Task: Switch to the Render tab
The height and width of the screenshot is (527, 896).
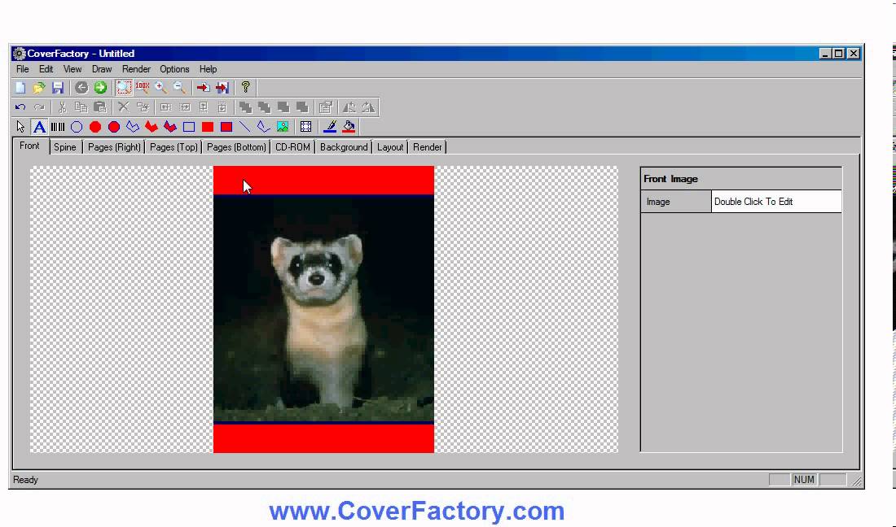Action: pos(428,147)
